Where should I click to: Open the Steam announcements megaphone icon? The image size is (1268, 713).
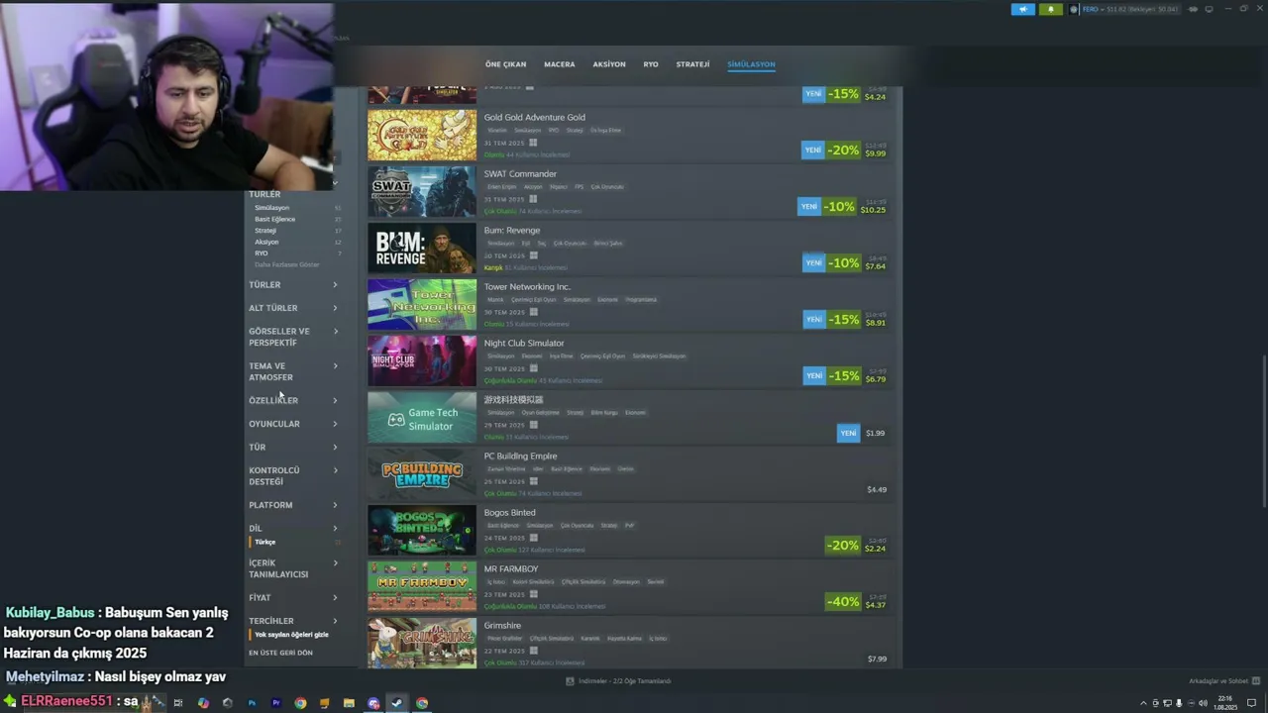pyautogui.click(x=1023, y=9)
